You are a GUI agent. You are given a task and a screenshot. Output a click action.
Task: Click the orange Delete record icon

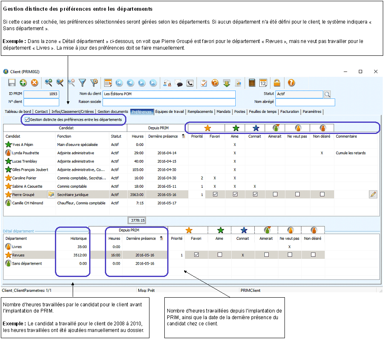[x=35, y=83]
